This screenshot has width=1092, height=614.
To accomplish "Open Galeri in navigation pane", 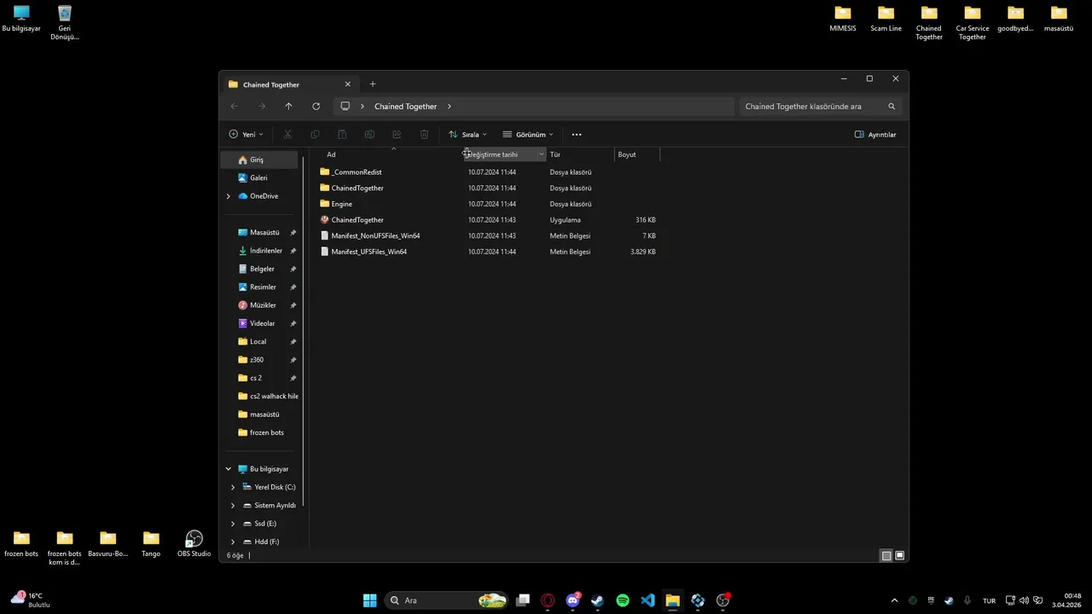I will [259, 178].
